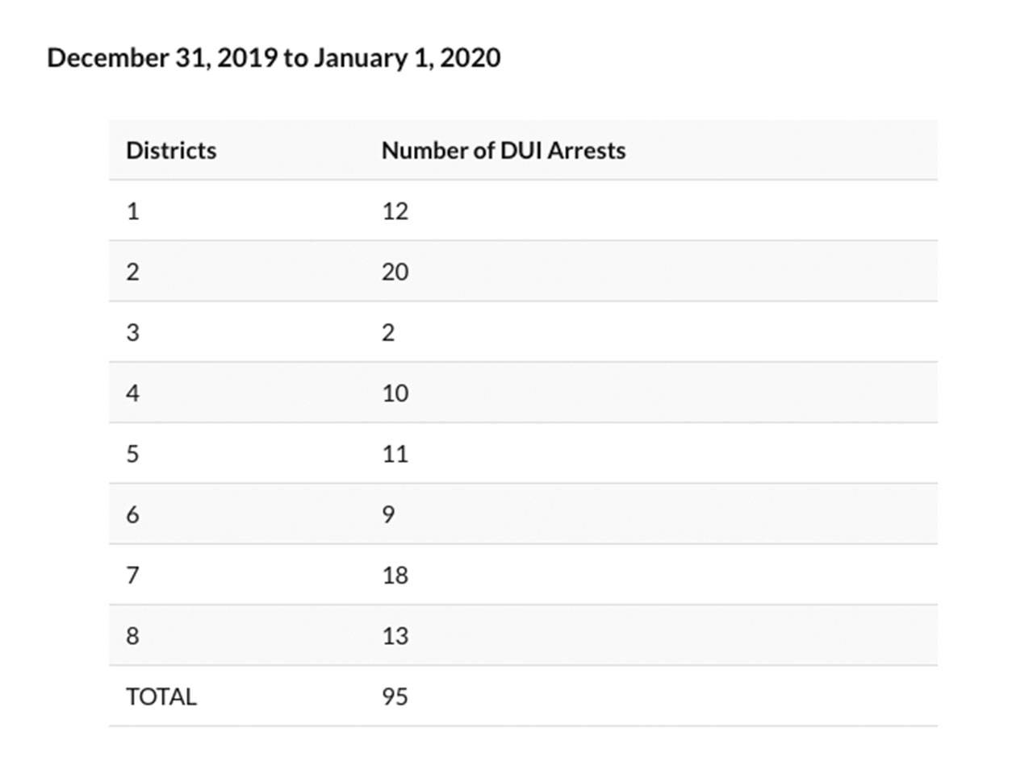Select district number 6 in the Districts column

(x=132, y=514)
